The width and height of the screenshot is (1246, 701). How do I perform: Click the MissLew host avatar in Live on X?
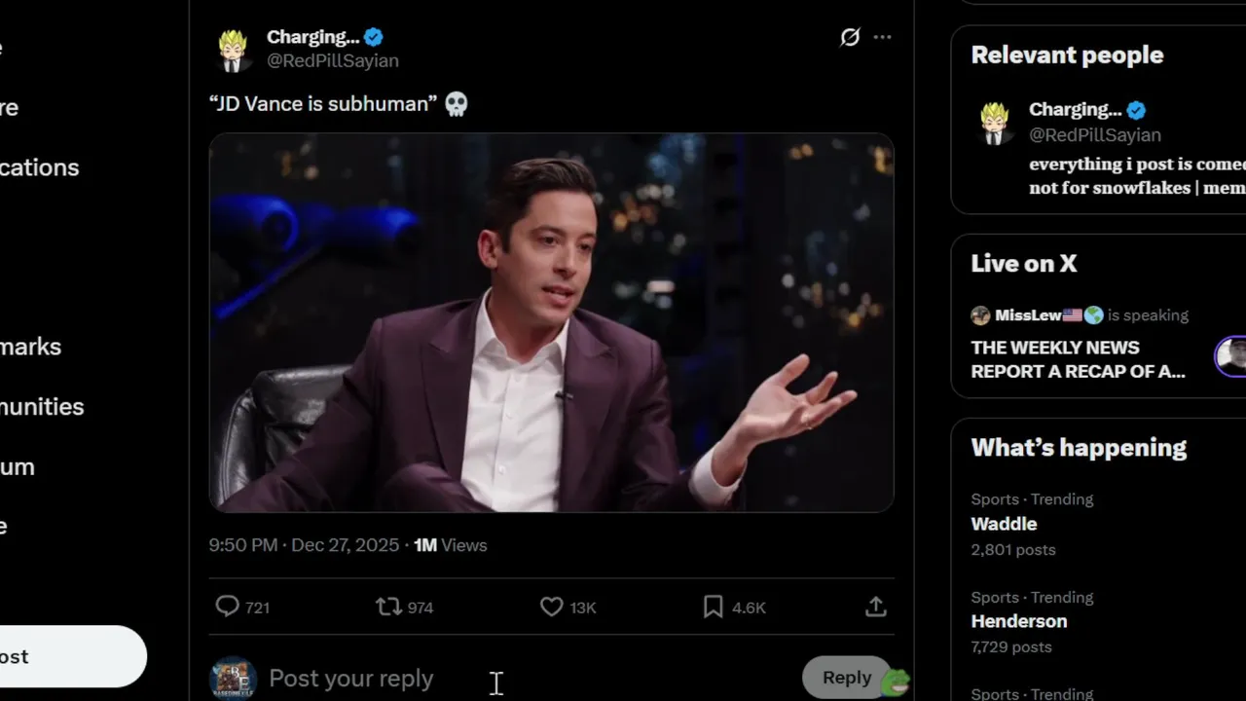[x=980, y=315]
